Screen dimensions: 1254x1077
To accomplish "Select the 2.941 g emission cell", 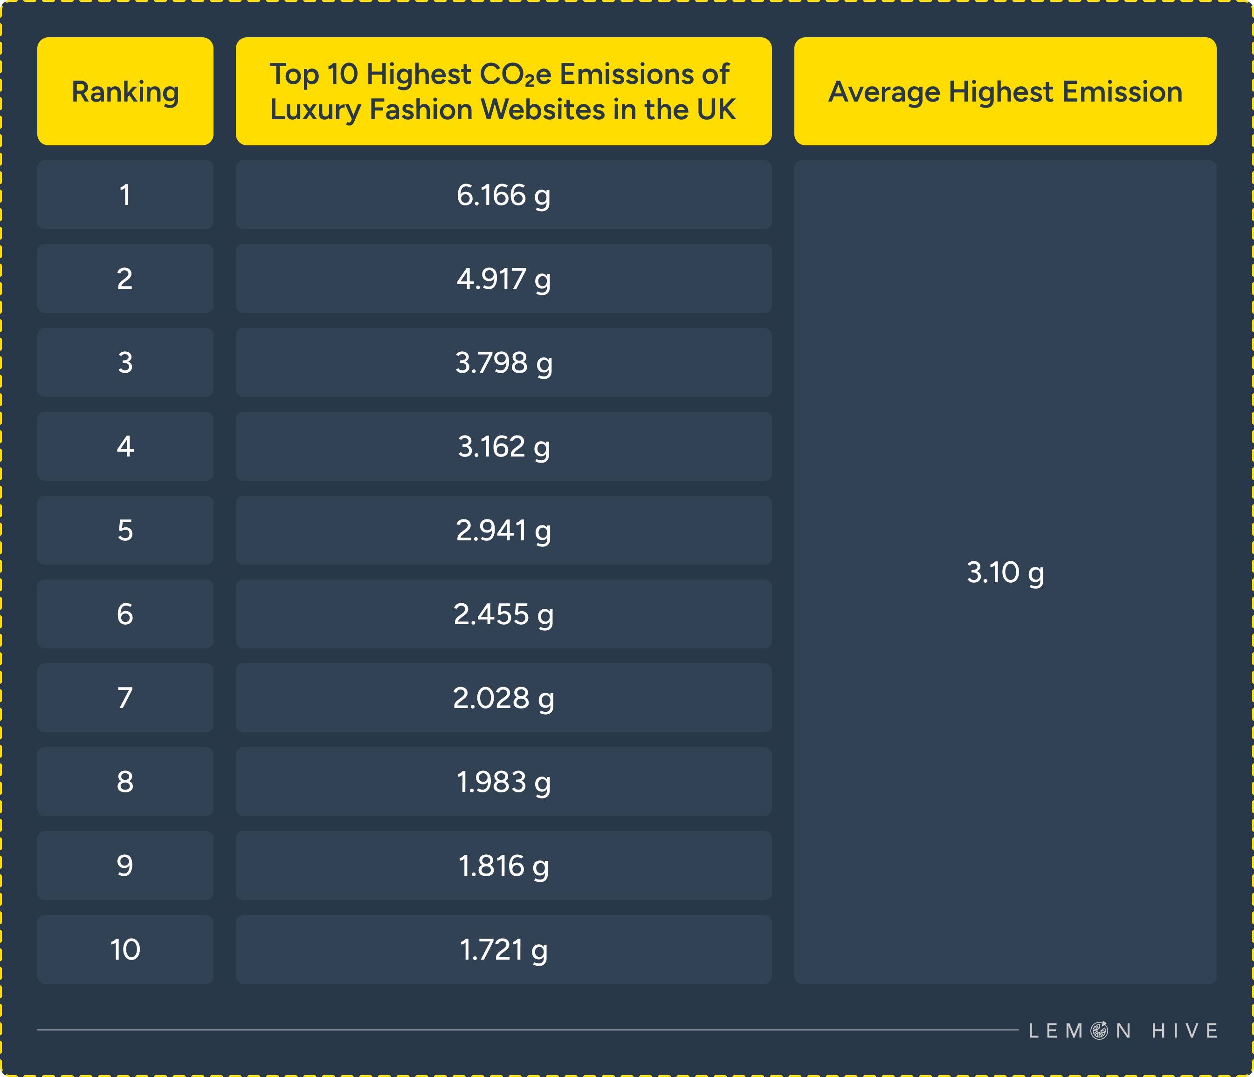I will click(x=503, y=530).
